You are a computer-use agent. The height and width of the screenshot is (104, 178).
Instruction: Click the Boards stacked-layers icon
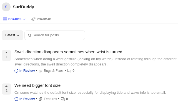[x=5, y=19]
